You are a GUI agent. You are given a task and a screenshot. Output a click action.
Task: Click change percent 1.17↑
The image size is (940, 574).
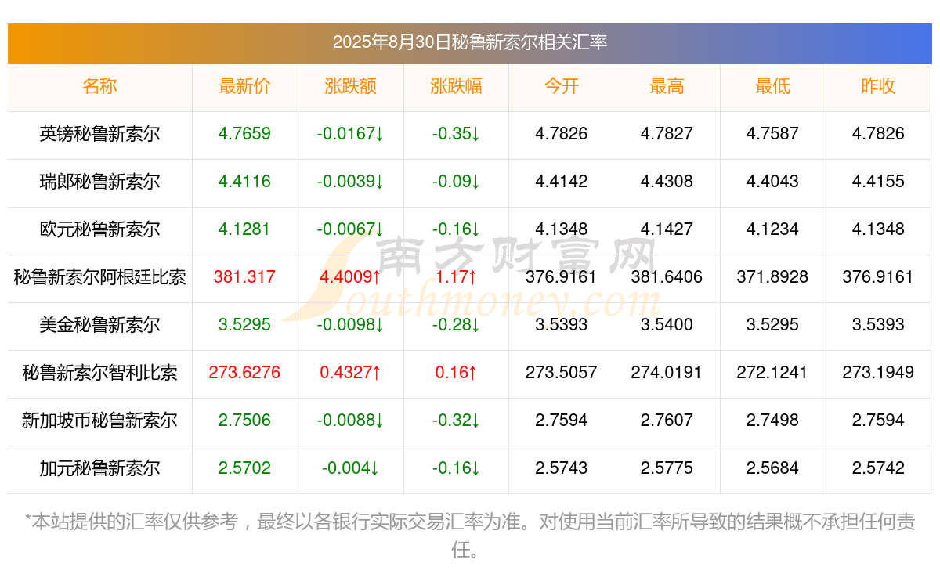457,277
